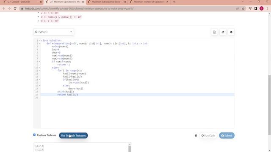Click the editor notes file icon
Screen dimensions: 271x152
pyautogui.click(x=214, y=32)
